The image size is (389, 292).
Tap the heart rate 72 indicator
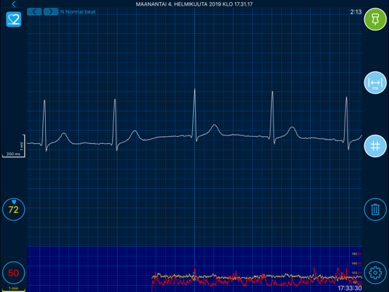pos(13,209)
